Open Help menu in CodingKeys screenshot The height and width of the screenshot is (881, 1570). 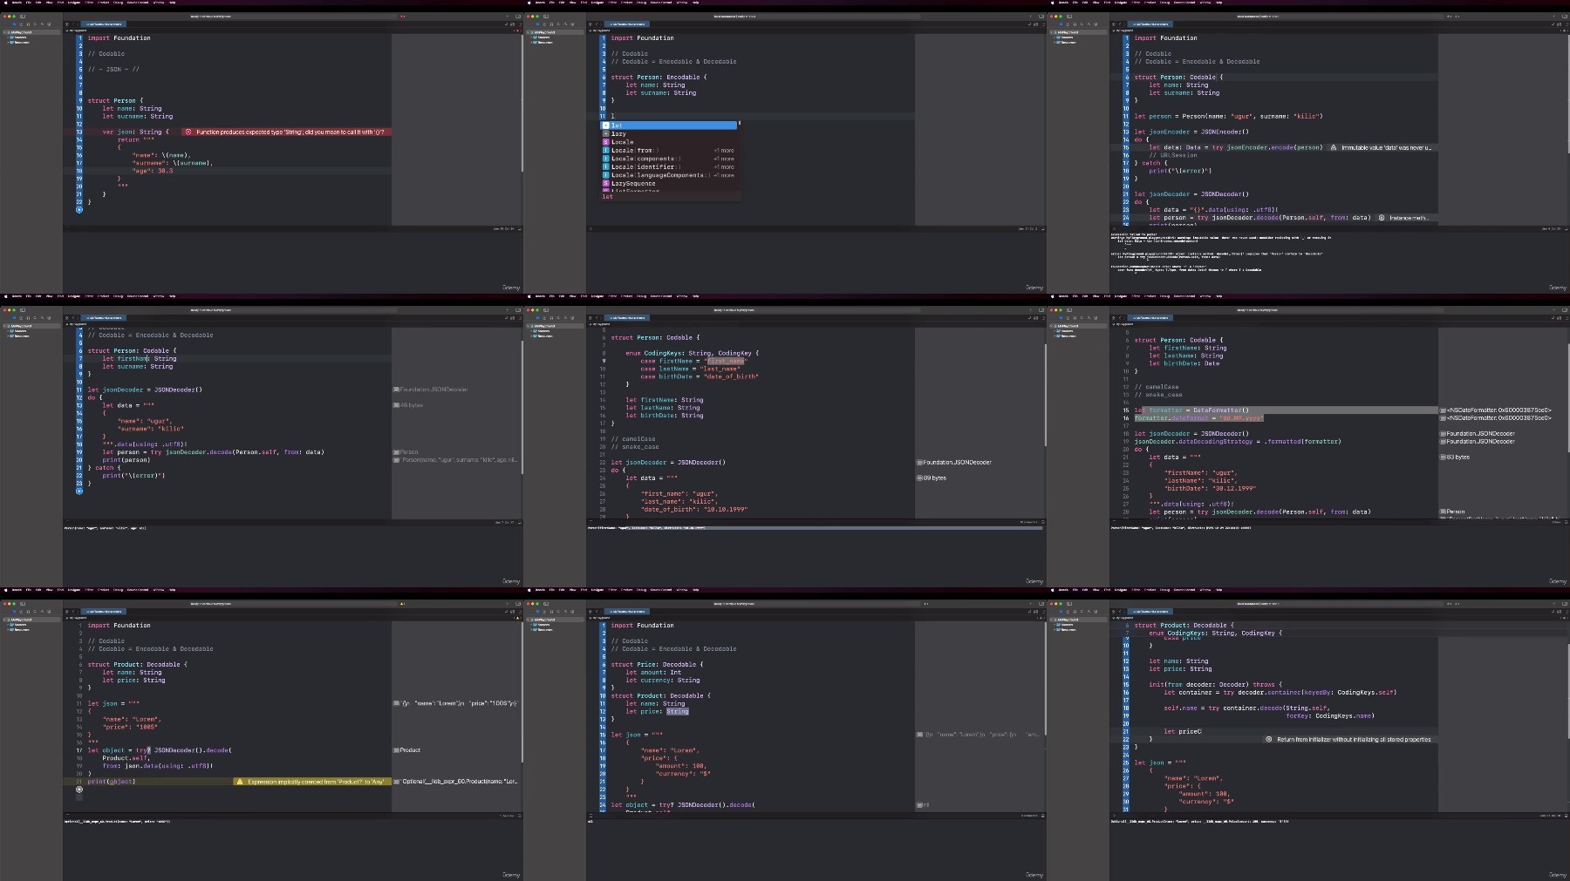pyautogui.click(x=696, y=296)
